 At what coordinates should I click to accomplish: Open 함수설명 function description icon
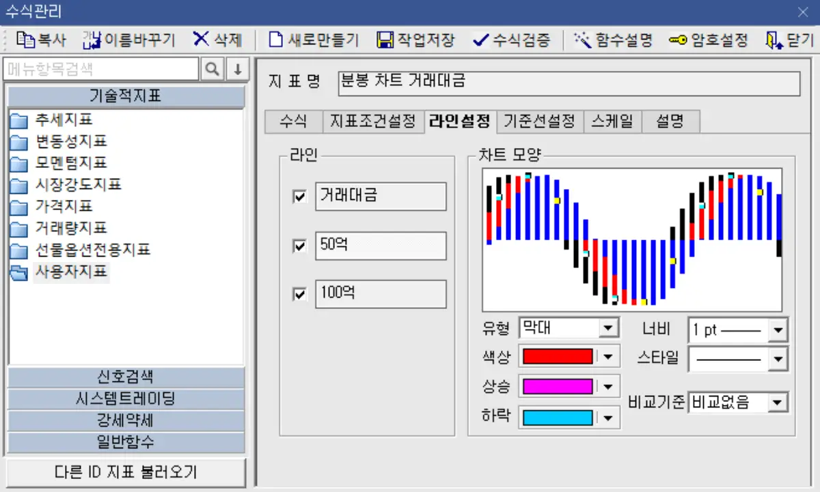(x=584, y=39)
